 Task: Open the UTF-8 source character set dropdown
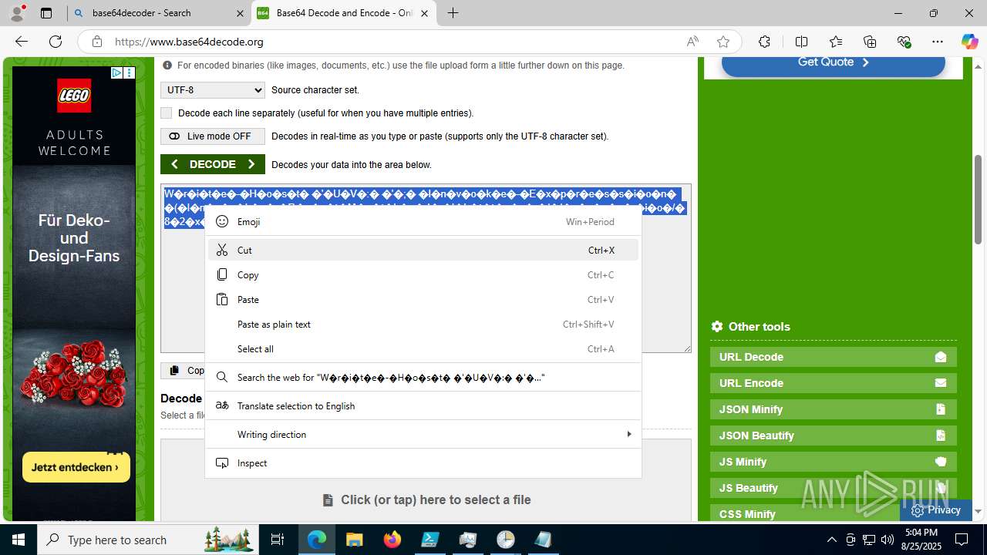(x=213, y=90)
